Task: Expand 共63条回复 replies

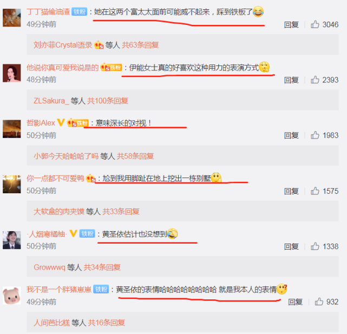Action: tap(140, 45)
